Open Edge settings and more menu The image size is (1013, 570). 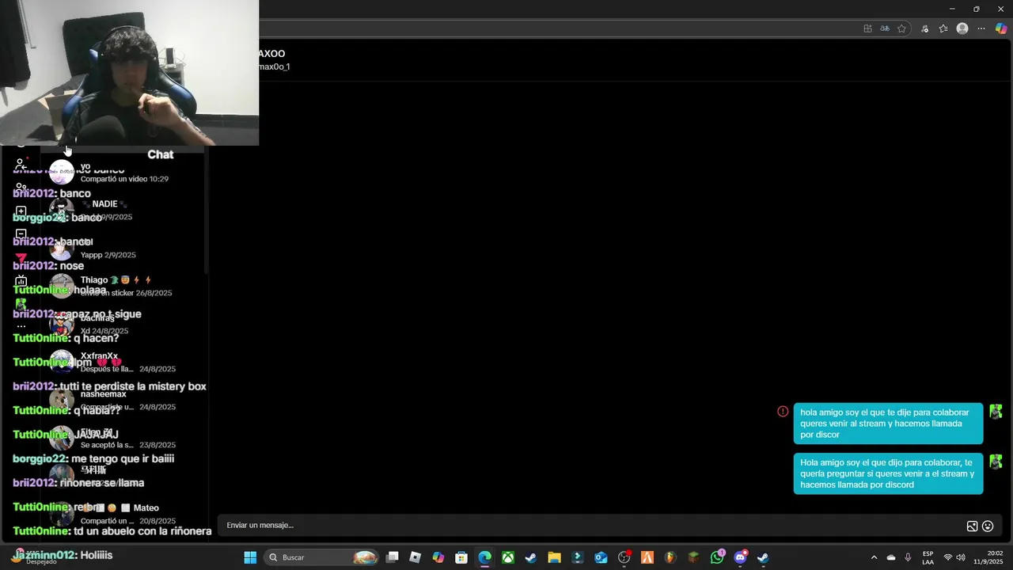(981, 28)
